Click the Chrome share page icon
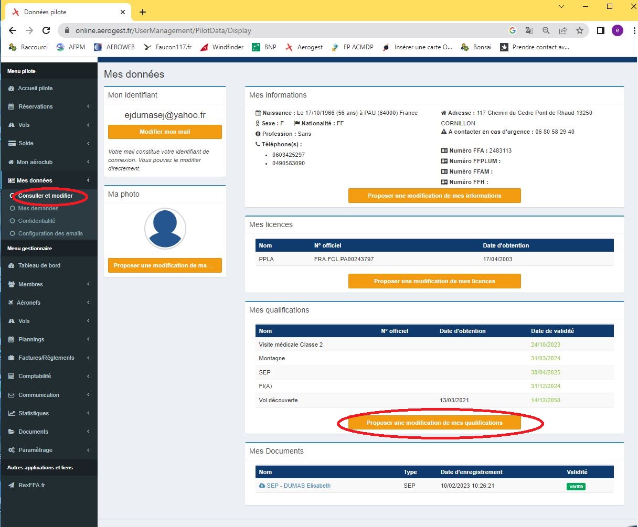 pos(563,30)
